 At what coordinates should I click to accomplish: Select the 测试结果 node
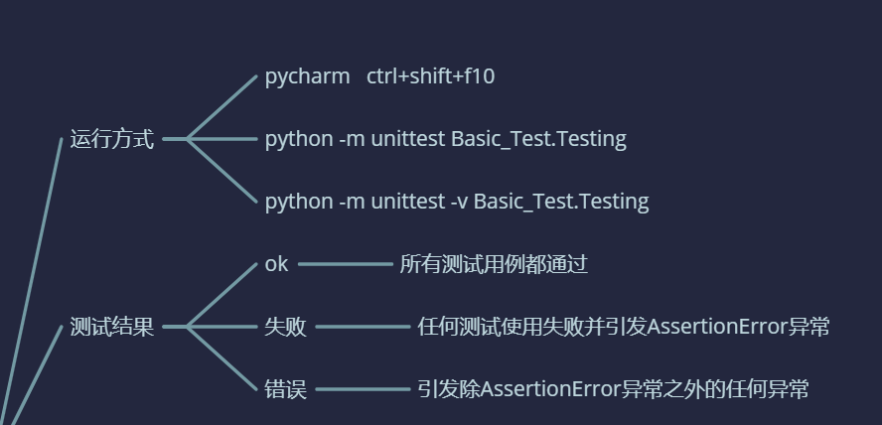(112, 327)
